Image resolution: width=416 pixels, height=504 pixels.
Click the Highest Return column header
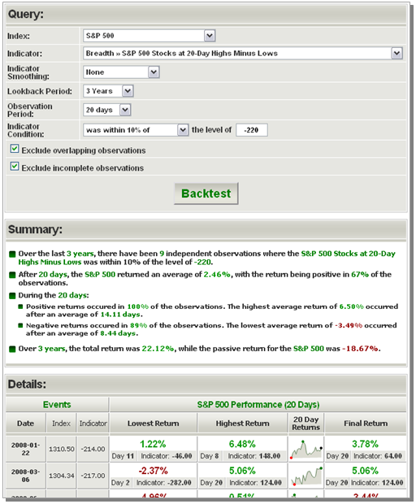tap(242, 423)
